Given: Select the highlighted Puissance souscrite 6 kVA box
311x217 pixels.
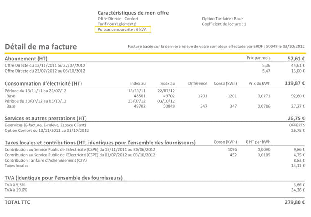Looking at the screenshot, I should coord(123,29).
